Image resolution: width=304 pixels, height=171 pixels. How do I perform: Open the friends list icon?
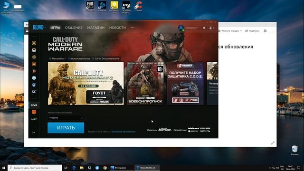point(211,28)
